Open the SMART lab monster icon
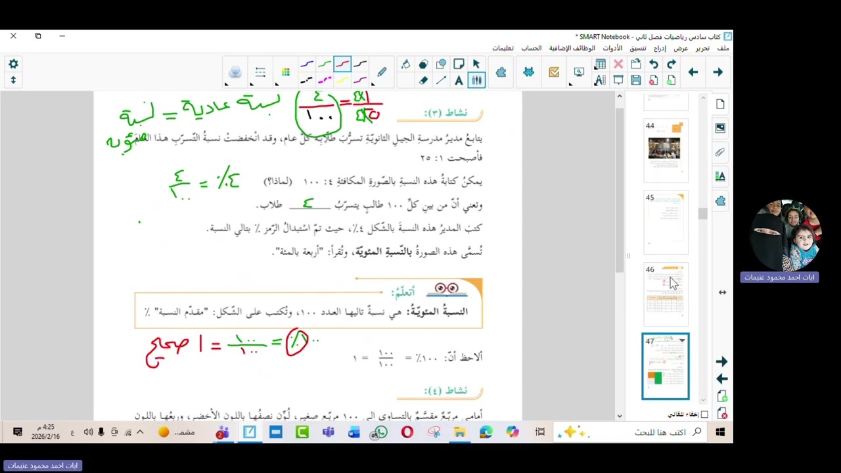841x473 pixels. pos(528,72)
